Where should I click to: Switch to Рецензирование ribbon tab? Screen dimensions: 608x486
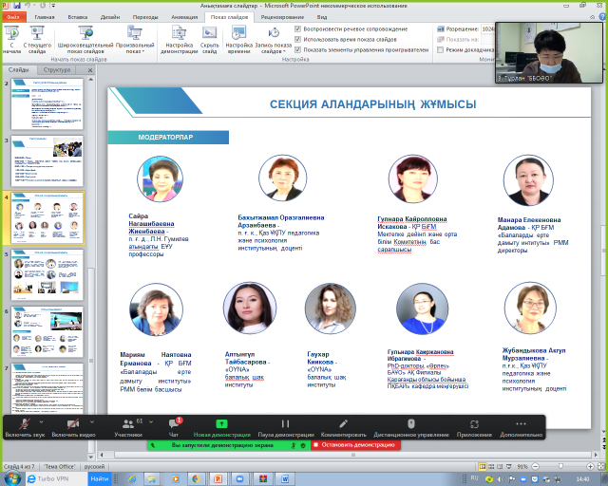click(282, 17)
